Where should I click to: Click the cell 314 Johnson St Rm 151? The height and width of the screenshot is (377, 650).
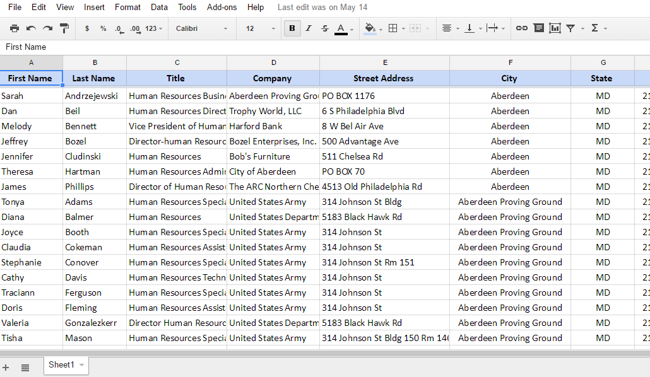pyautogui.click(x=385, y=262)
